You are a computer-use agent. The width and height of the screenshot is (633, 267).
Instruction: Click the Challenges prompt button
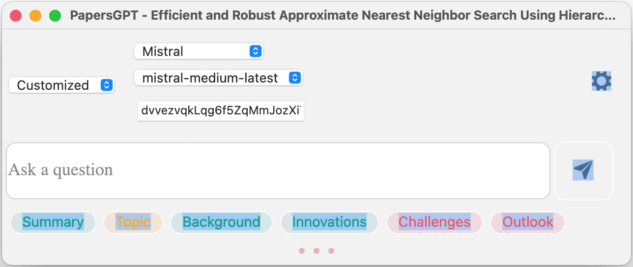[434, 222]
